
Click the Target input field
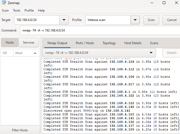[37, 20]
